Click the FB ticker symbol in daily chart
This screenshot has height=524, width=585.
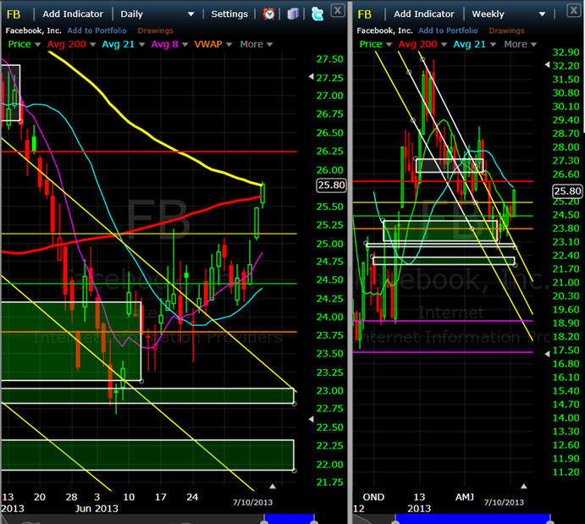click(13, 14)
